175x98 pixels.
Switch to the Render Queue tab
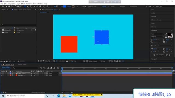22,65
